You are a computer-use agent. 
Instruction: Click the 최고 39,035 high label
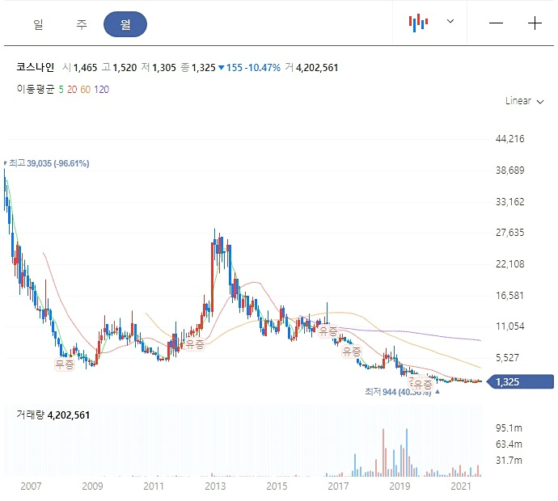tap(49, 163)
